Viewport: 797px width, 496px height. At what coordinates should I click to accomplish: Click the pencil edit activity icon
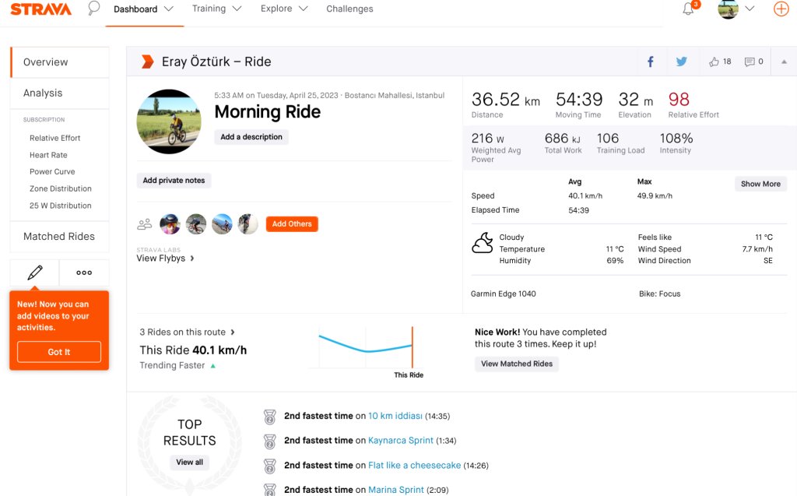[x=35, y=273]
